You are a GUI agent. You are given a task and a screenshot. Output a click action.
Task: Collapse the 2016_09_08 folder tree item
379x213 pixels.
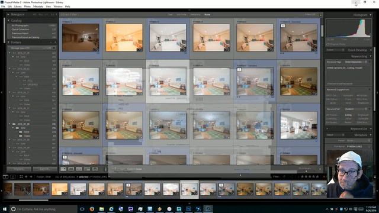(9, 124)
